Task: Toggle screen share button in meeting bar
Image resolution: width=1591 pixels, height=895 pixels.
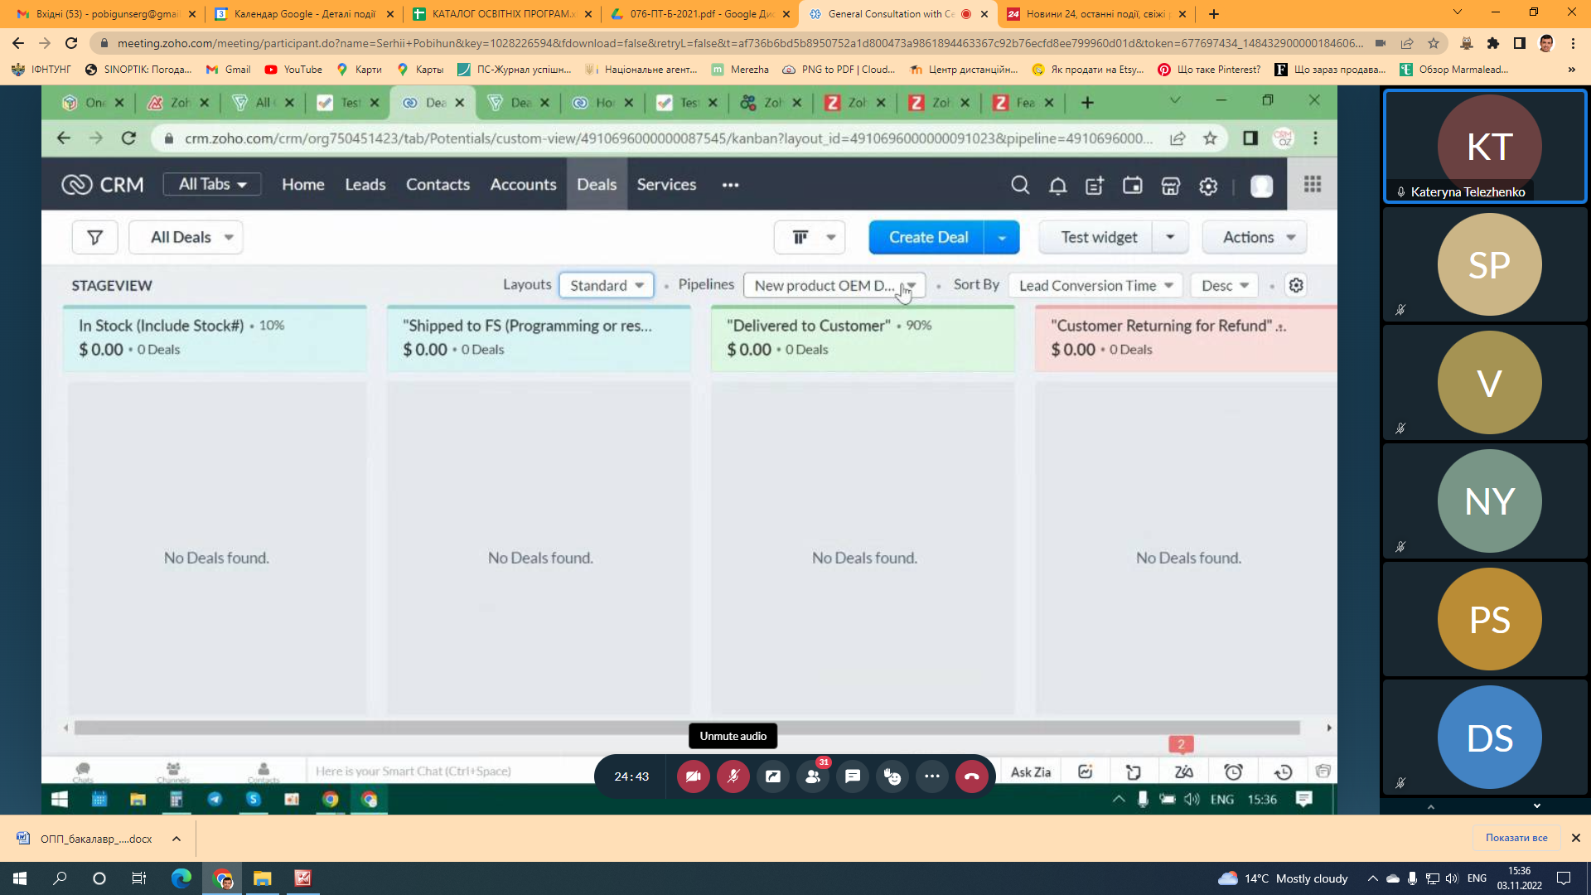Action: (x=773, y=776)
